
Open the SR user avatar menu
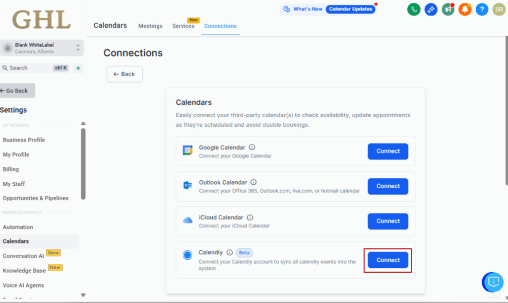click(x=499, y=9)
